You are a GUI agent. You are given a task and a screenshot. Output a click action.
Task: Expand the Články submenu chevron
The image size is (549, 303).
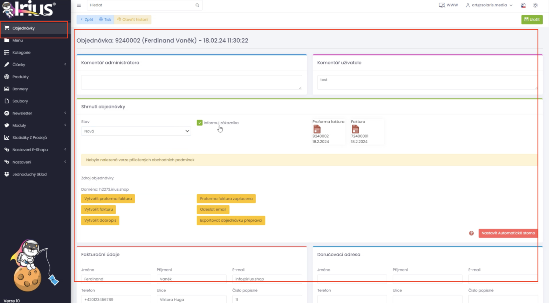(x=65, y=64)
